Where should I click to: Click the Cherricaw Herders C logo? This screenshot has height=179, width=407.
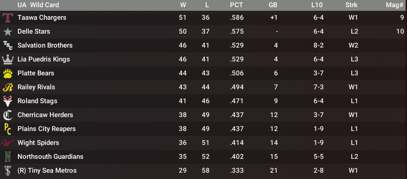(8, 115)
